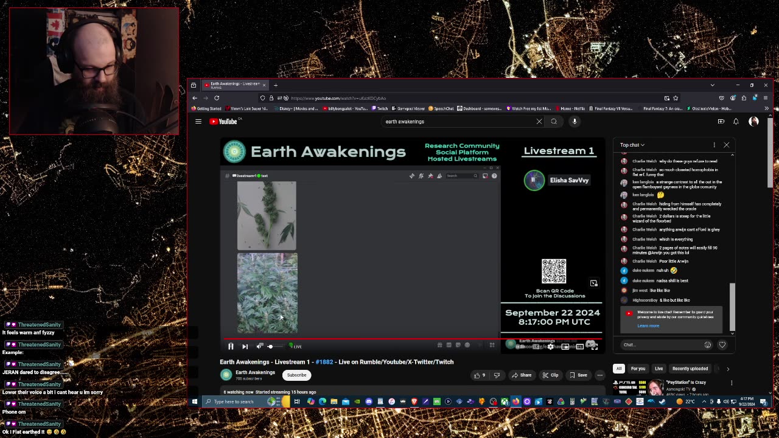Mute the YouTube player volume
Image resolution: width=779 pixels, height=438 pixels.
click(x=260, y=346)
